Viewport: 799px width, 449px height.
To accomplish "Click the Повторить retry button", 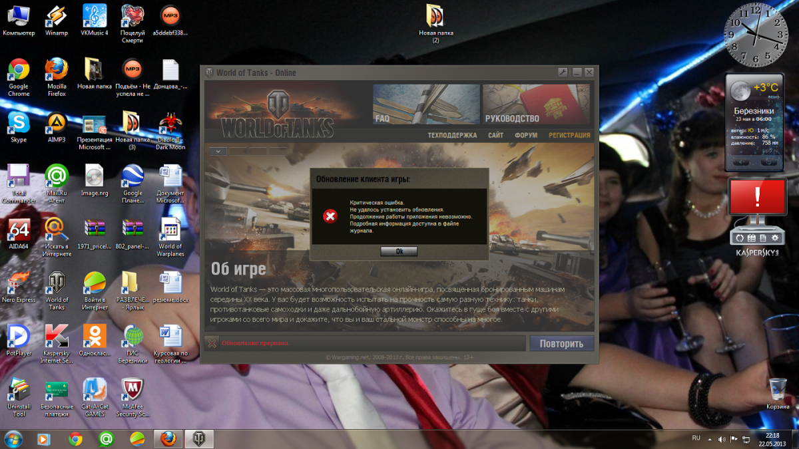I will click(x=561, y=343).
